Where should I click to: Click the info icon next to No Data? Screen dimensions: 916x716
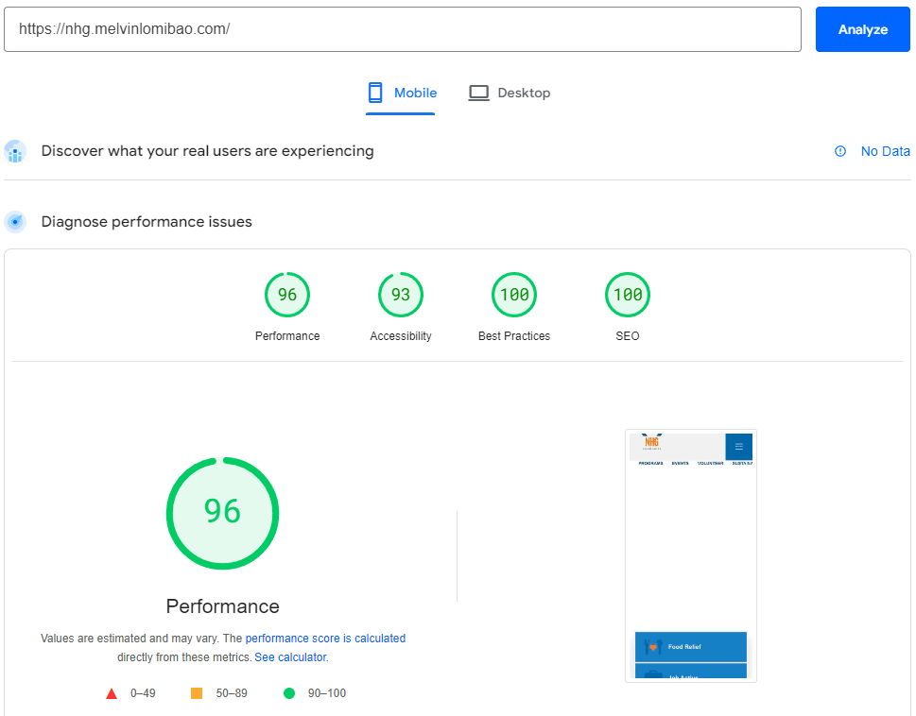pos(839,151)
